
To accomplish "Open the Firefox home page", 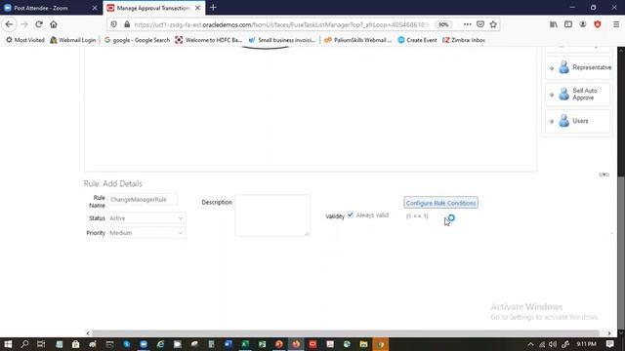I will tap(54, 24).
